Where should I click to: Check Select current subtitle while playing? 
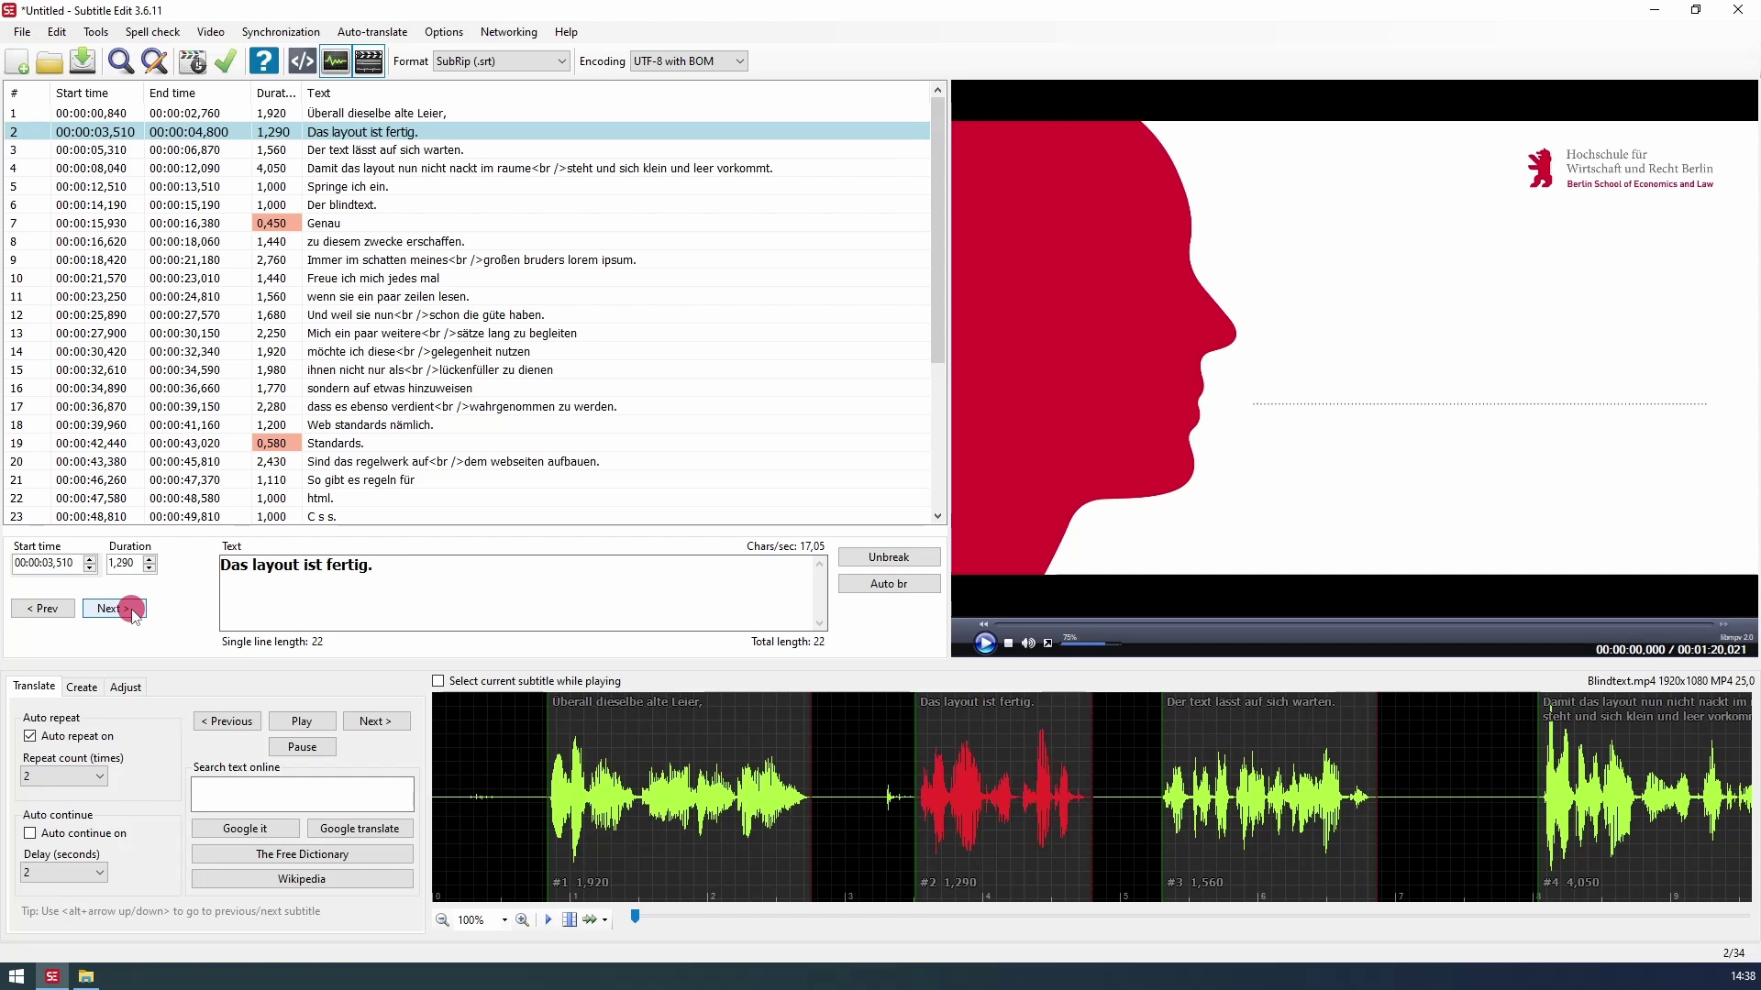pos(438,681)
